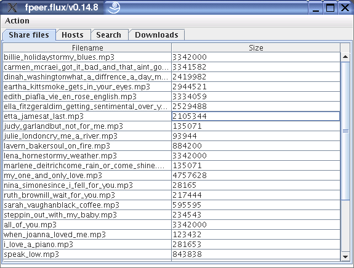Close the fpeer.flux window
The height and width of the screenshot is (268, 354).
(345, 7)
